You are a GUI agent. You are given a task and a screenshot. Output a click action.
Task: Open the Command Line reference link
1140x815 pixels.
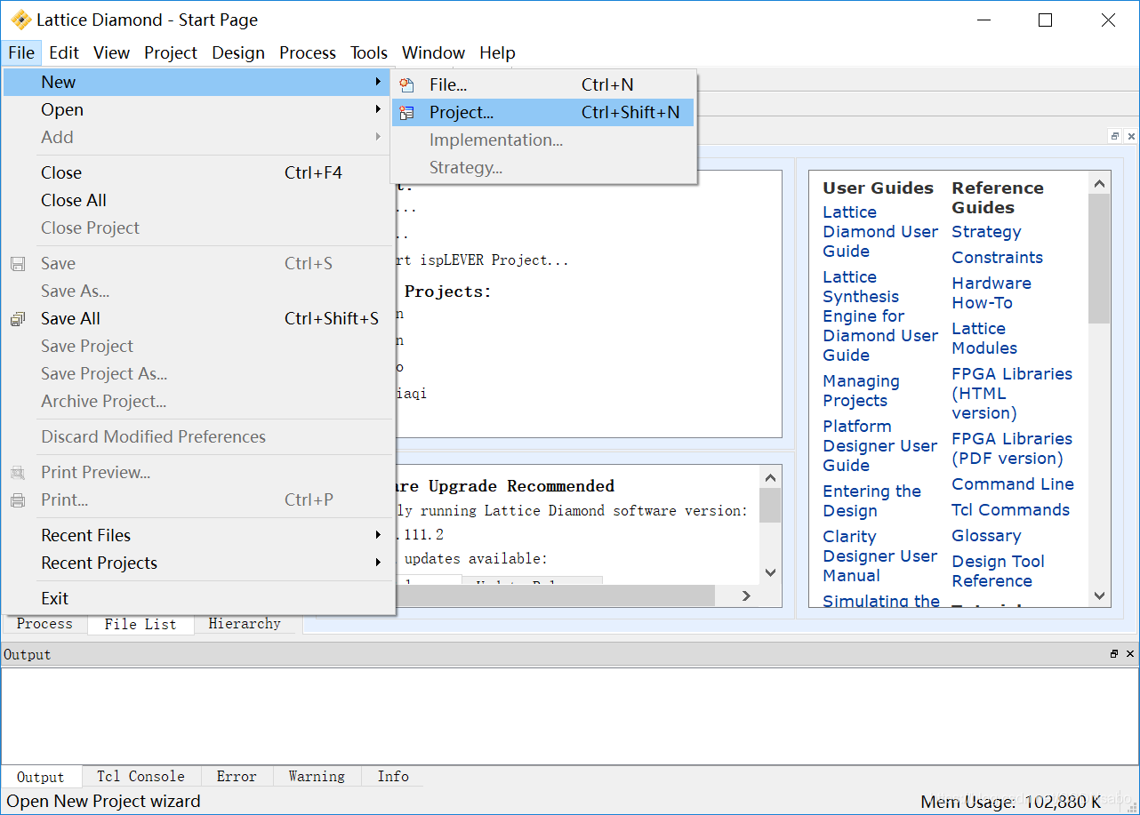coord(1013,484)
